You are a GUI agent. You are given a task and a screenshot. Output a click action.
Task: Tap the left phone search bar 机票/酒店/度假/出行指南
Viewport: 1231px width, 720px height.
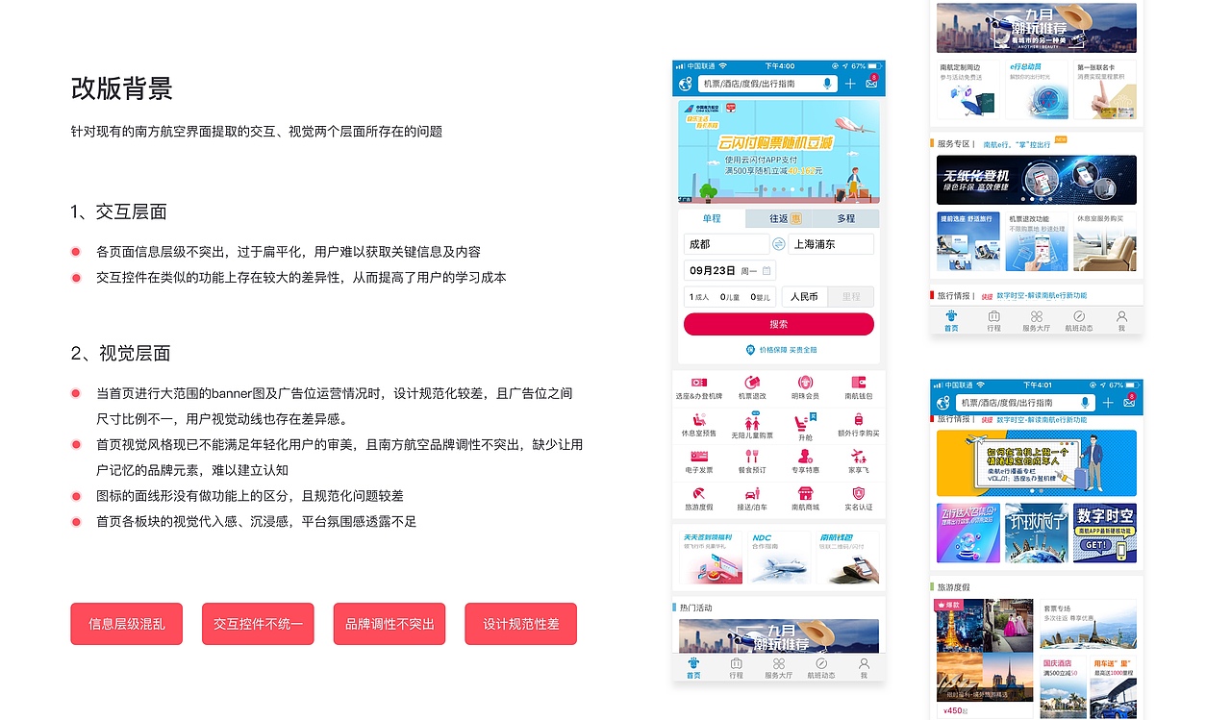pyautogui.click(x=767, y=84)
